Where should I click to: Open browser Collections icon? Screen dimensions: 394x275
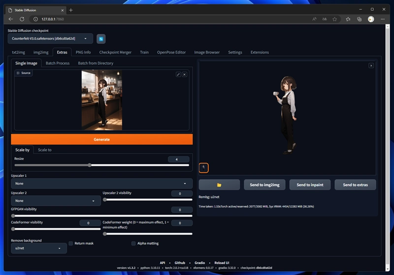click(360, 19)
